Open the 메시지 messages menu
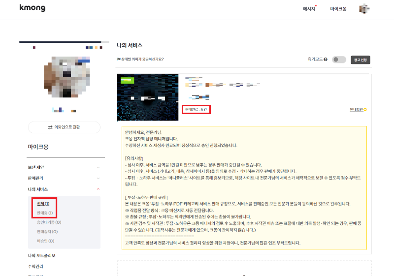Viewport: 394px width, 276px height. coord(309,9)
